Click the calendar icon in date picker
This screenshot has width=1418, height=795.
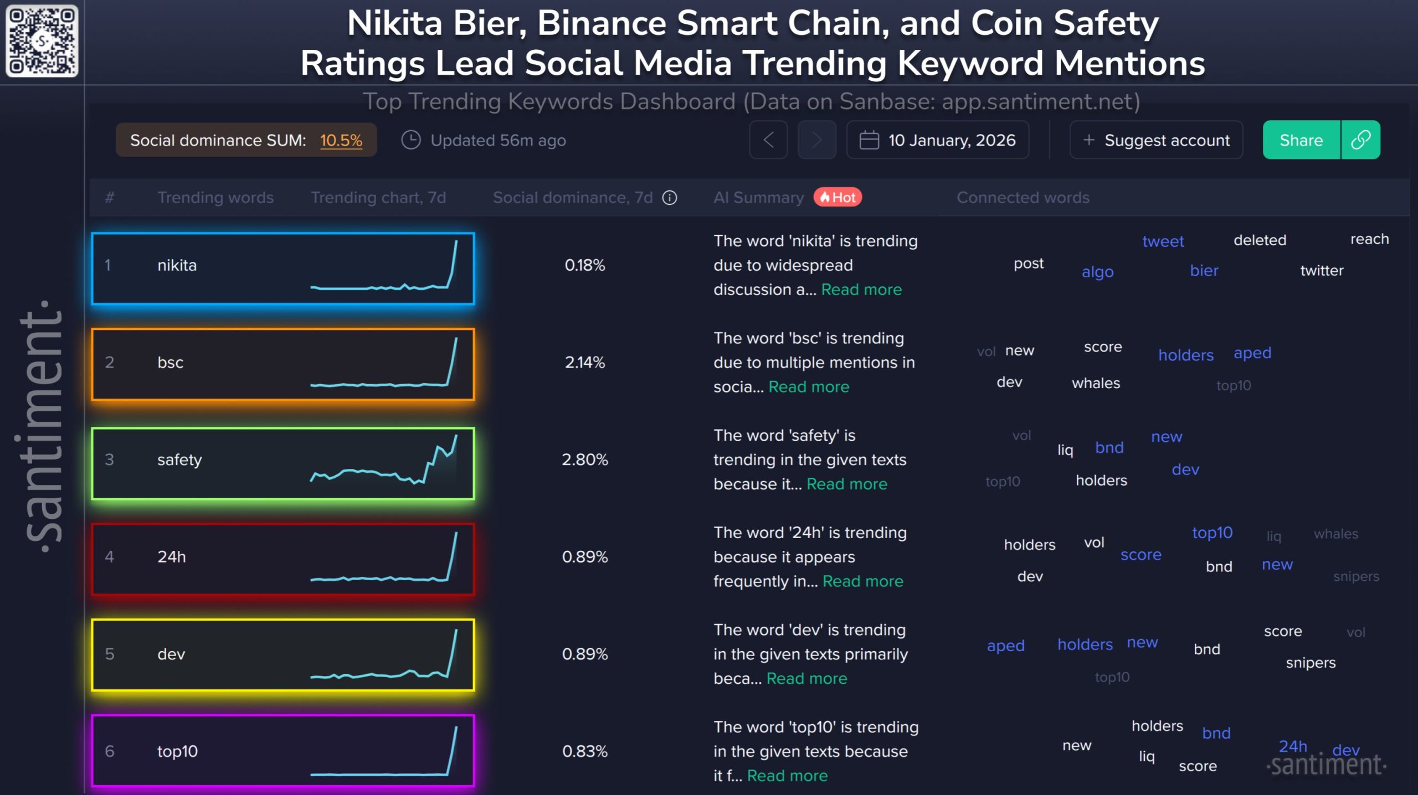[869, 140]
